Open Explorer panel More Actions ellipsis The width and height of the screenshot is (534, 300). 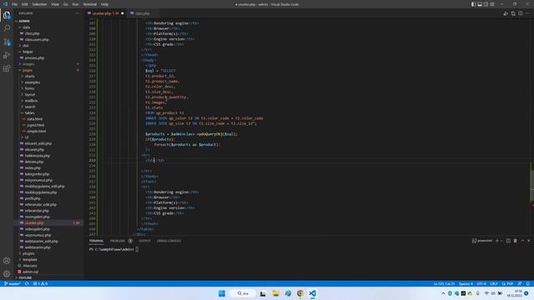click(78, 13)
